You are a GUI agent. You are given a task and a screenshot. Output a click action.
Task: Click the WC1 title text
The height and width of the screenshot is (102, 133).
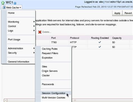9,3
